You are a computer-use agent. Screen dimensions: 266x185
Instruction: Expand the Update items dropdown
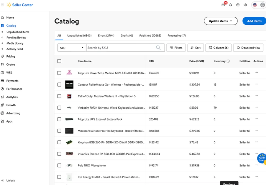220,21
